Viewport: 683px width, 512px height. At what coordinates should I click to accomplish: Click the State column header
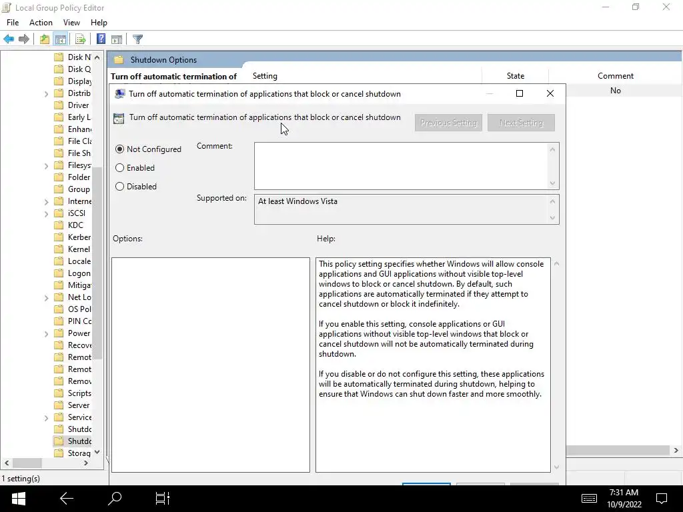pyautogui.click(x=516, y=76)
